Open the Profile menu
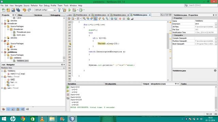Screen dimensions: 218x122 (53, 5)
